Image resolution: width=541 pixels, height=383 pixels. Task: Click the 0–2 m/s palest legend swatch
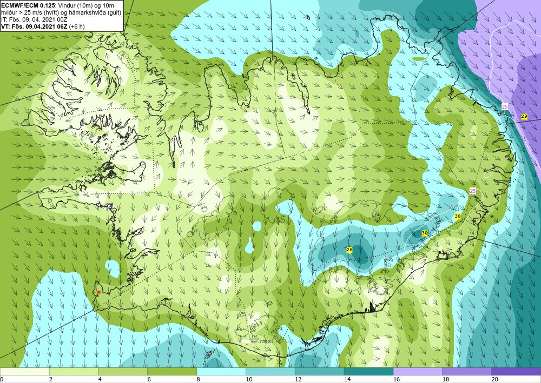click(25, 372)
